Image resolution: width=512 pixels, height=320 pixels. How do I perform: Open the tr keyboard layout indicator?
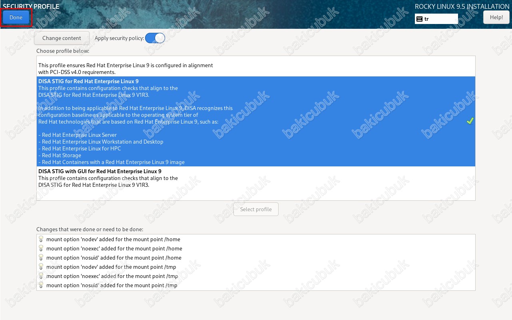436,19
